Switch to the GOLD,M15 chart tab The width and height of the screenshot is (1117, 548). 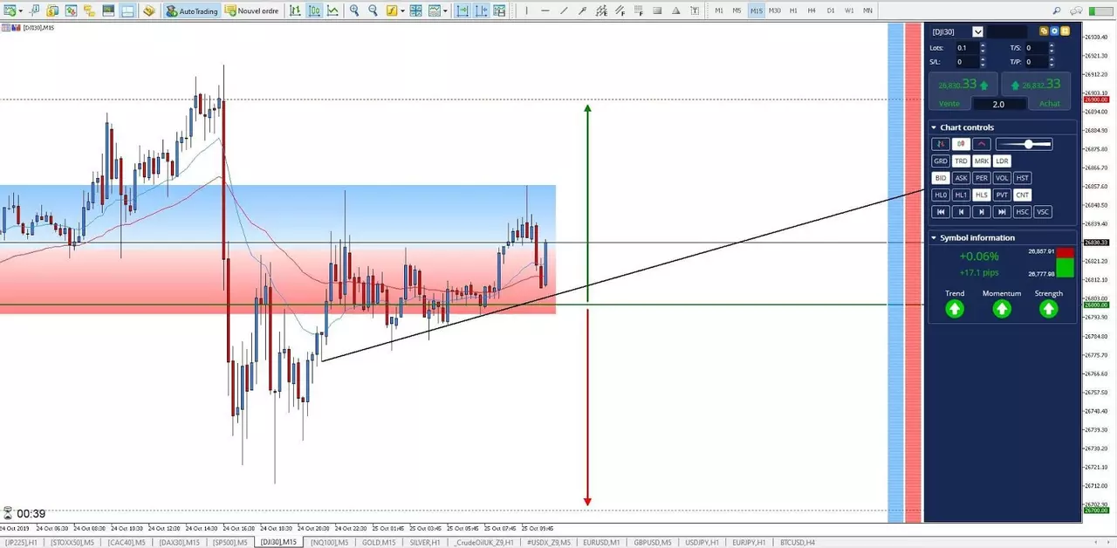[377, 542]
